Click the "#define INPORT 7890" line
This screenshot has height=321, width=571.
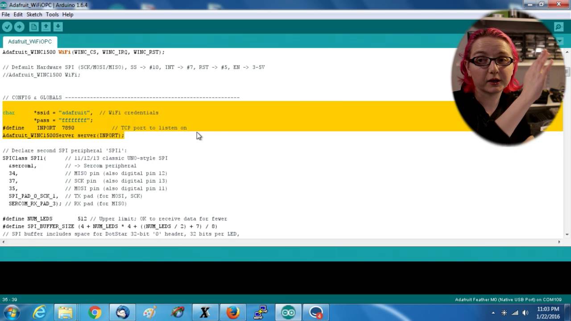point(95,128)
